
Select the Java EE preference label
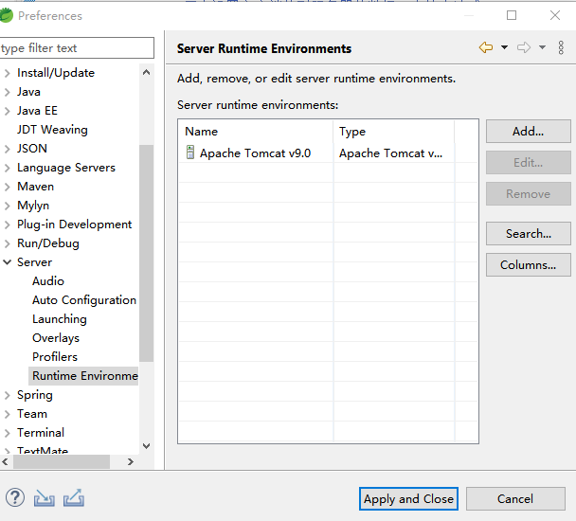pyautogui.click(x=37, y=111)
